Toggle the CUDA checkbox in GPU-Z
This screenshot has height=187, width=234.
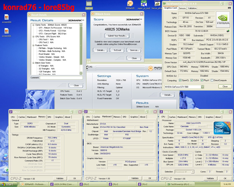[x=192, y=80]
